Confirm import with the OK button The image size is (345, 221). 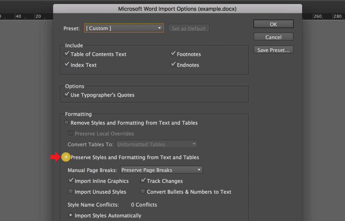coord(273,24)
